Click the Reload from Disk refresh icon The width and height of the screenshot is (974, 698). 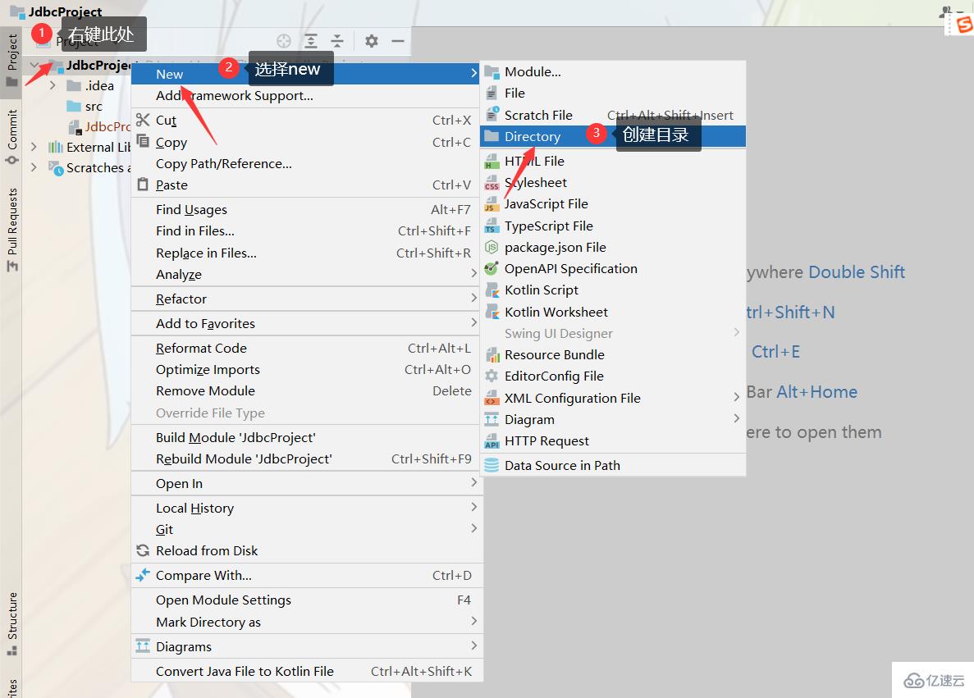point(143,550)
